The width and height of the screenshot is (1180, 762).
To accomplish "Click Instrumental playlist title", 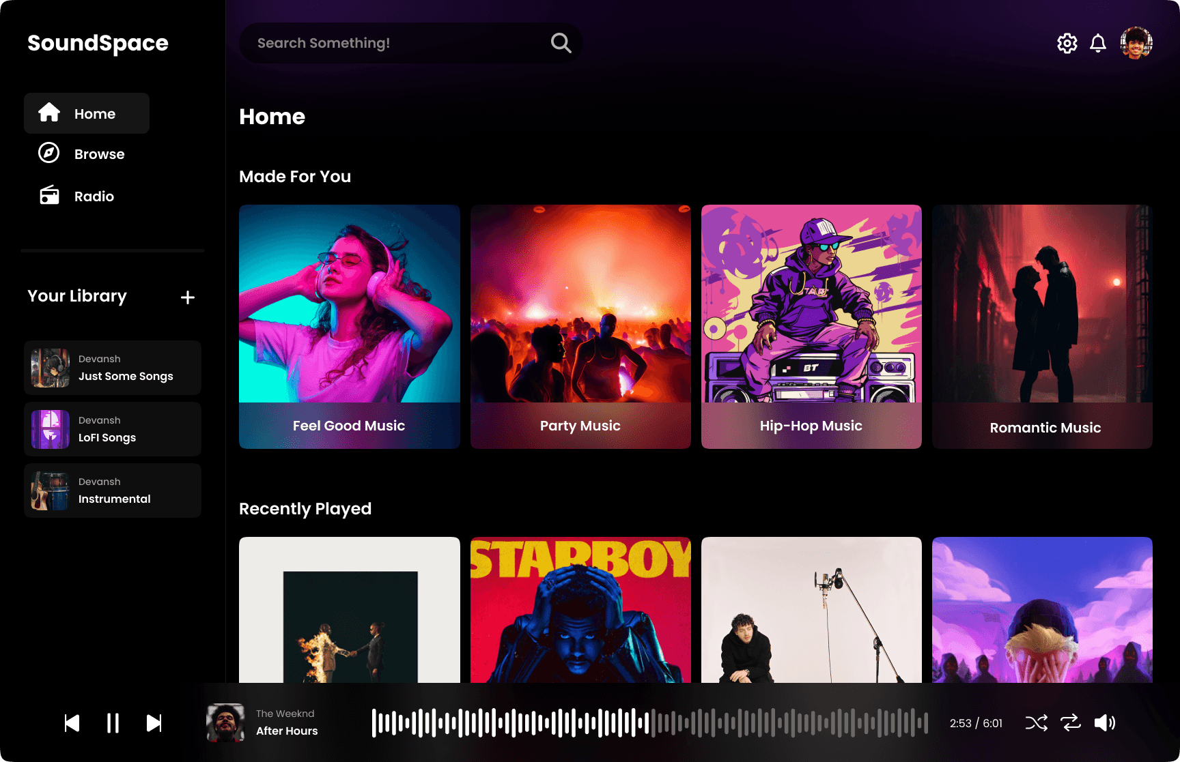I will point(115,499).
